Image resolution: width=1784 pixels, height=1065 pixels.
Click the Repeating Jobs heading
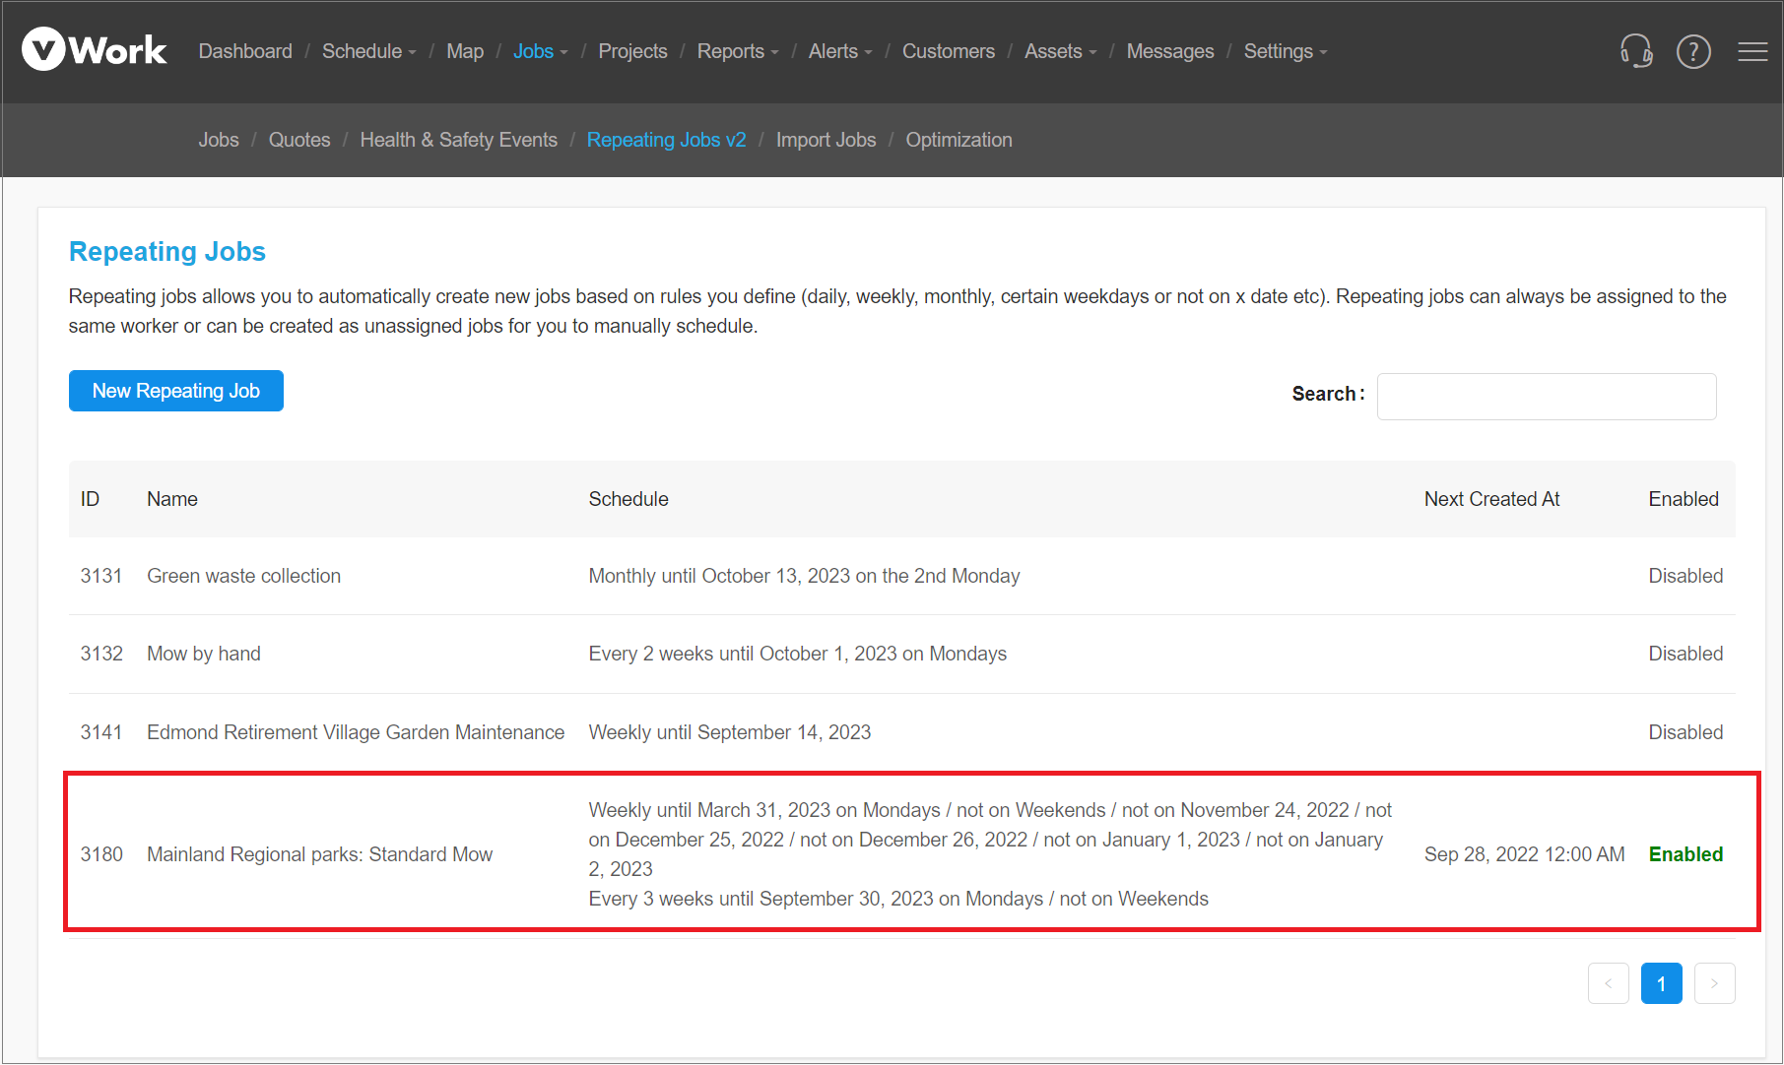click(x=167, y=252)
